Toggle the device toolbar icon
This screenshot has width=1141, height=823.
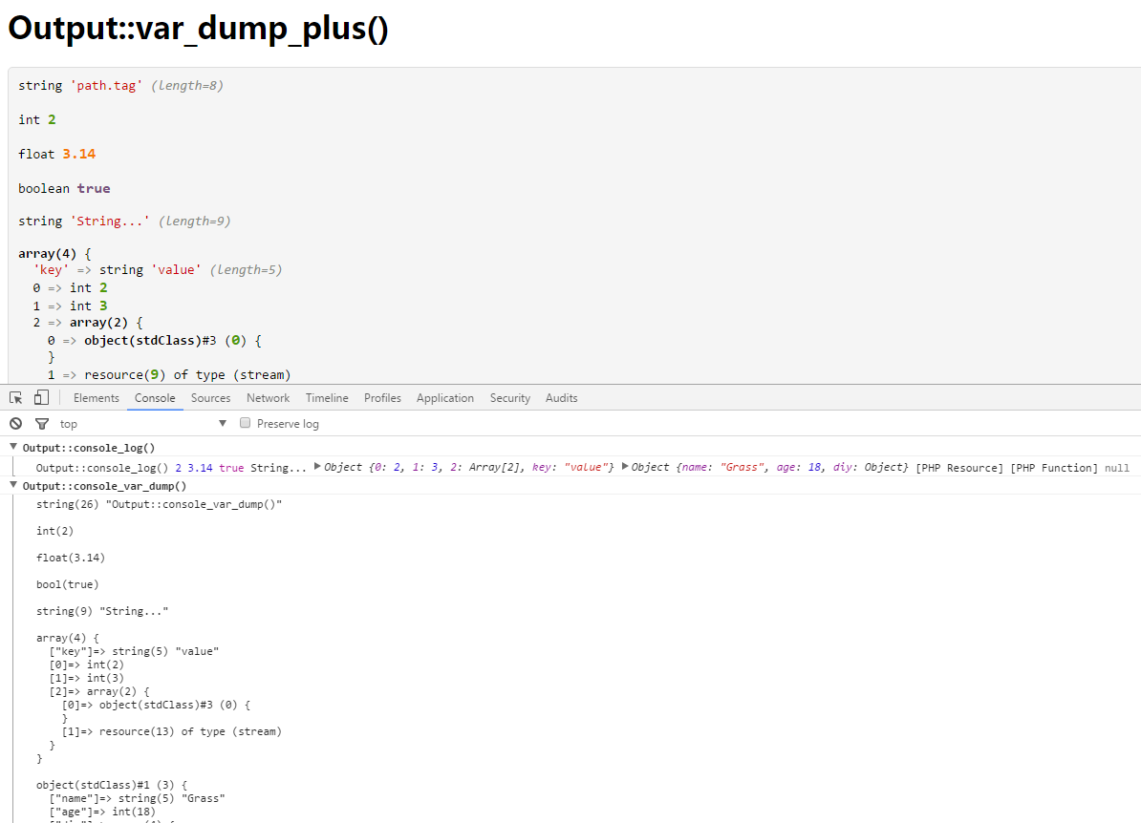[41, 398]
